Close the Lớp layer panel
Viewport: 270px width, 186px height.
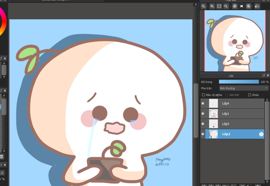click(268, 75)
